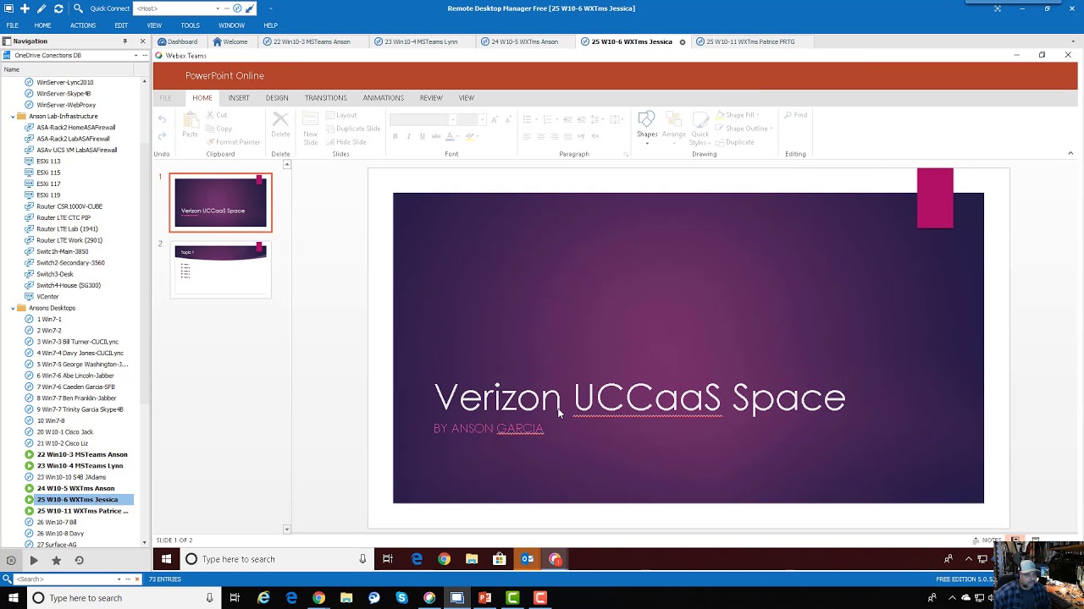Open PowerPoint DESIGN ribbon tab
Image resolution: width=1084 pixels, height=609 pixels.
click(277, 97)
